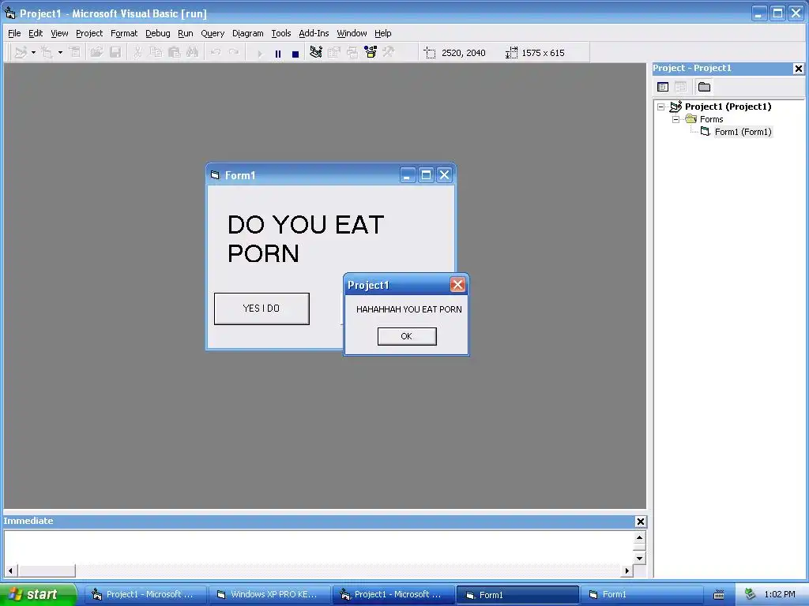Toggle Folders view in Project panel
809x606 pixels.
coord(704,87)
